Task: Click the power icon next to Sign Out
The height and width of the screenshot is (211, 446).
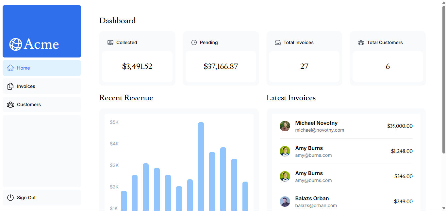Action: click(10, 197)
